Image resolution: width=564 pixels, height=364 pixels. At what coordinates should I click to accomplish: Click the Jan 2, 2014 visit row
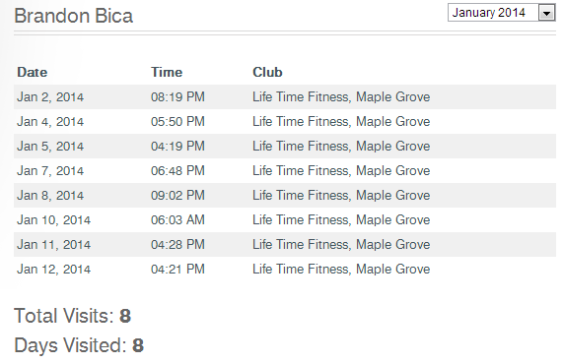point(285,97)
